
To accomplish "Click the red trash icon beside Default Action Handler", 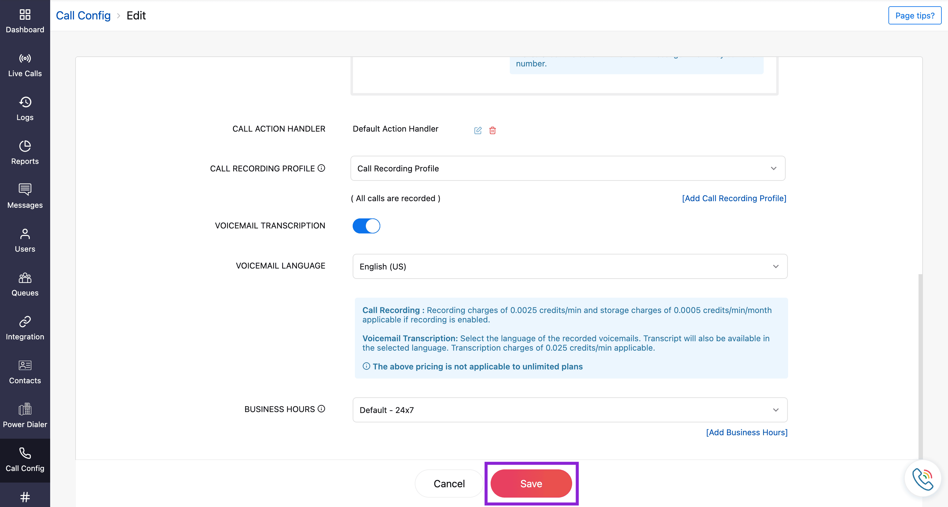I will coord(492,130).
